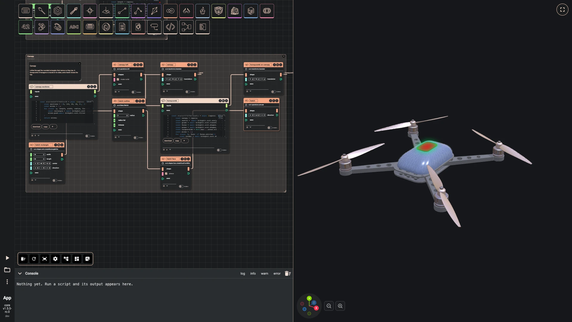Toggle Hidden switch on hatch extrude node
Viewport: 572px width, 322px height.
(269, 128)
